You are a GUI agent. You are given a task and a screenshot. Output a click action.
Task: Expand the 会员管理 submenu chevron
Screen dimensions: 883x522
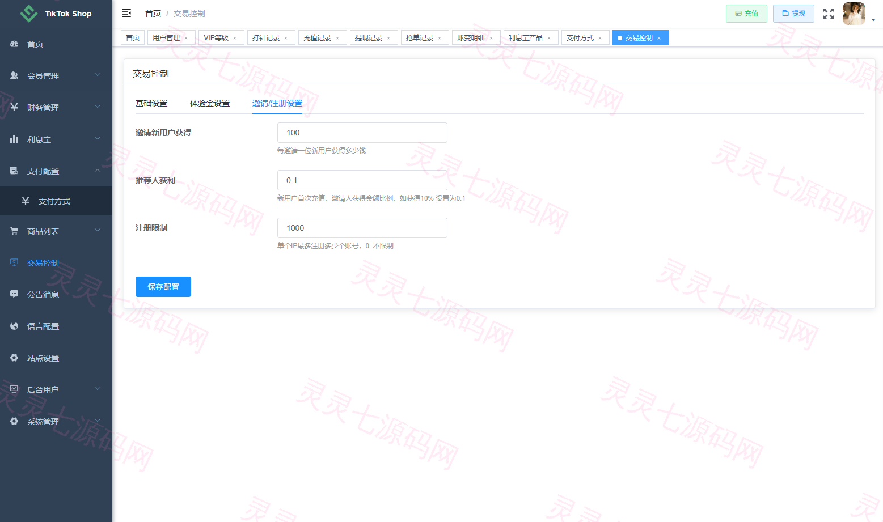point(98,75)
